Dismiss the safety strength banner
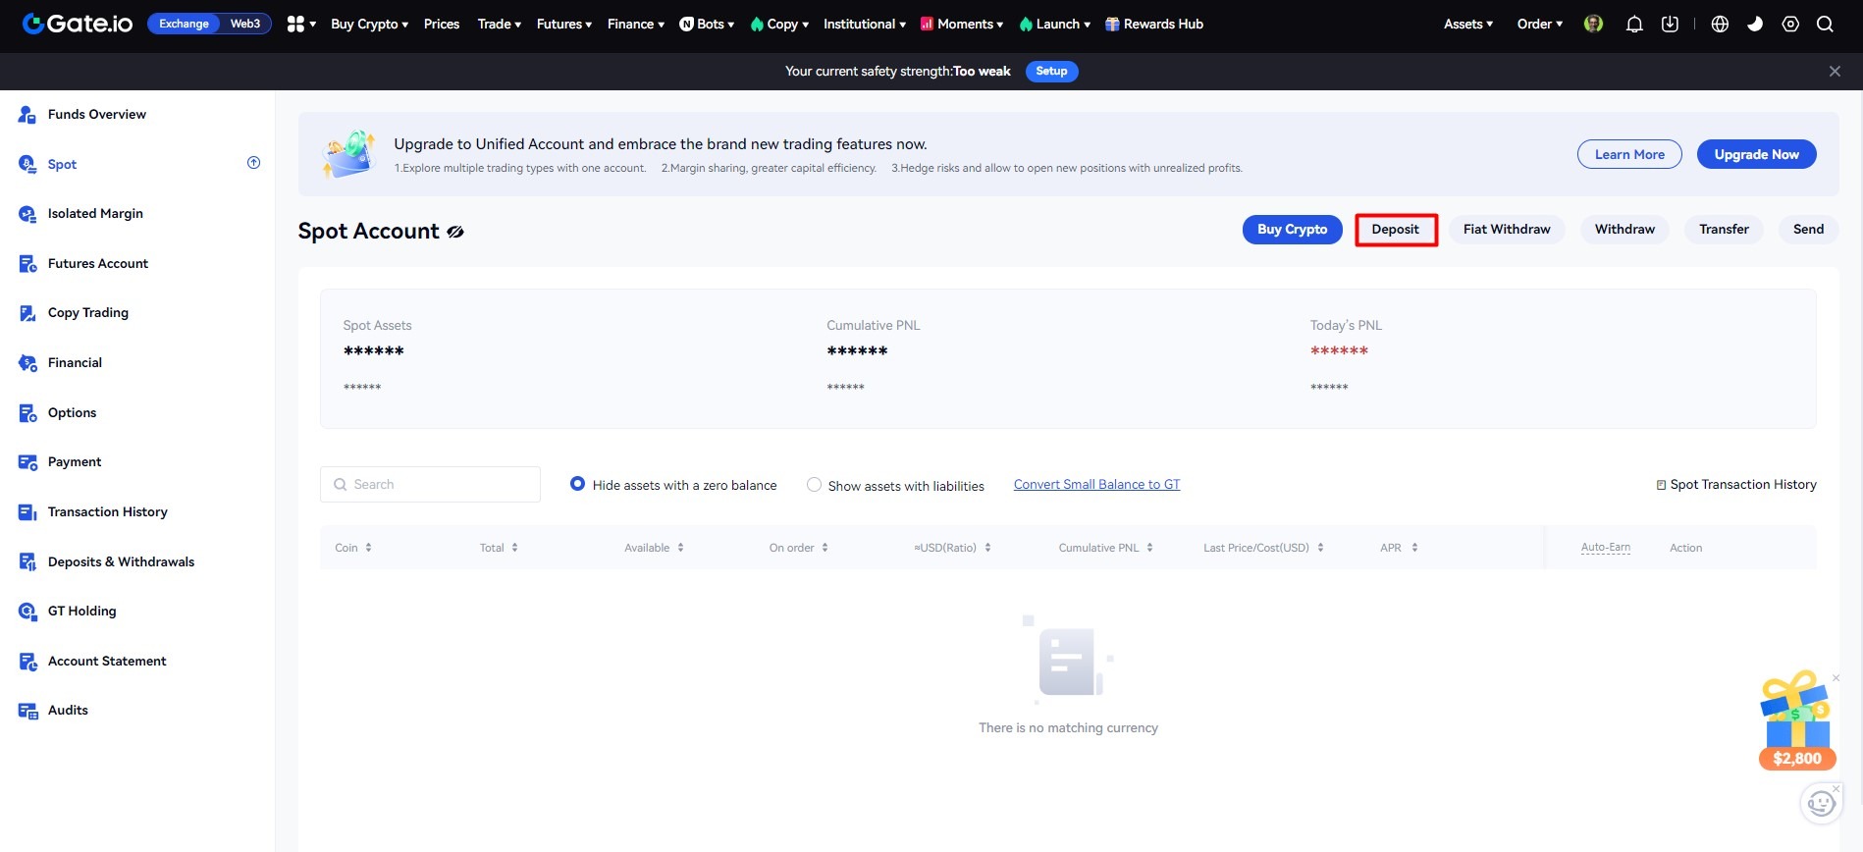The height and width of the screenshot is (852, 1863). point(1835,72)
